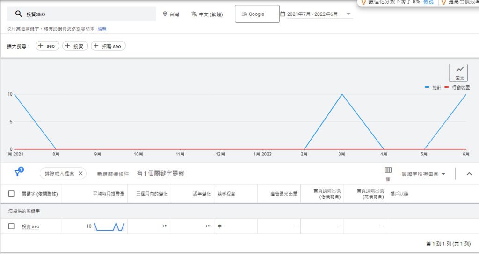
Task: Toggle the select-all header checkbox
Action: [11, 194]
